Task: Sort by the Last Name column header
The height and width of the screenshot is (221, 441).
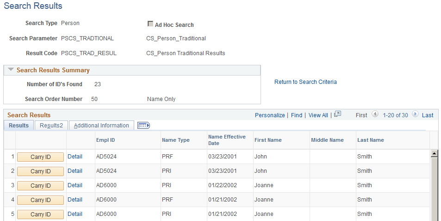Action: click(370, 140)
